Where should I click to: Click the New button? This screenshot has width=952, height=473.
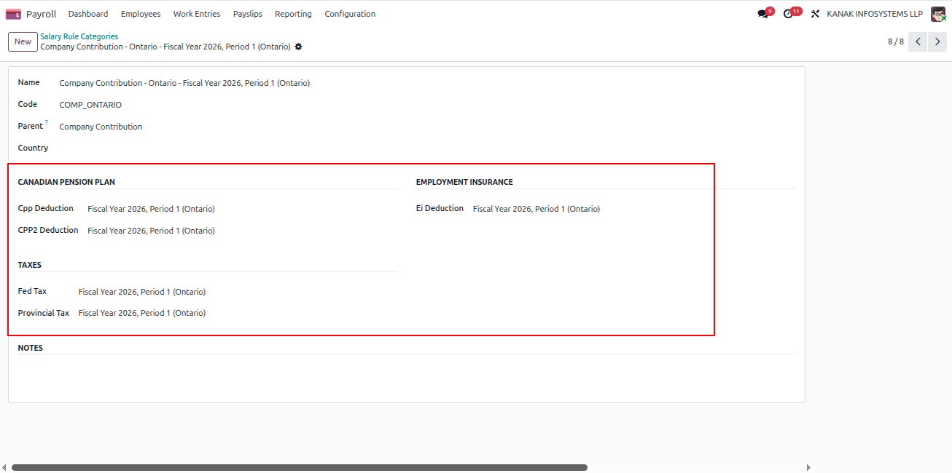tap(23, 41)
